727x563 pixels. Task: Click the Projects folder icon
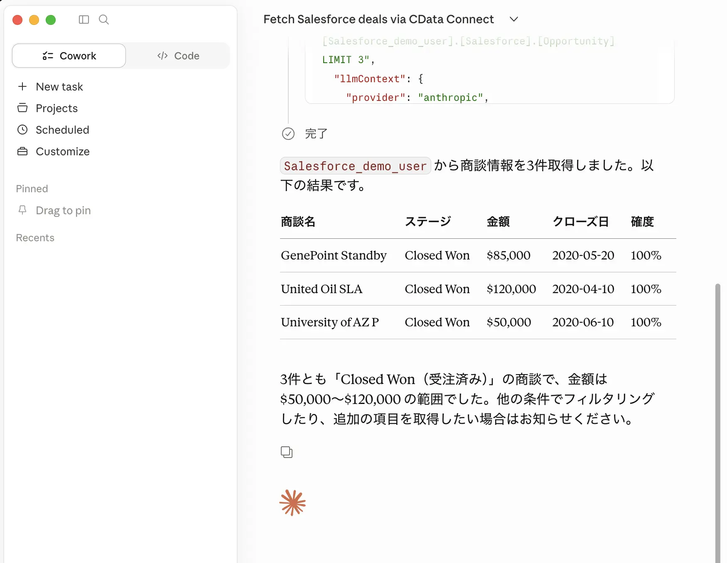pyautogui.click(x=22, y=108)
